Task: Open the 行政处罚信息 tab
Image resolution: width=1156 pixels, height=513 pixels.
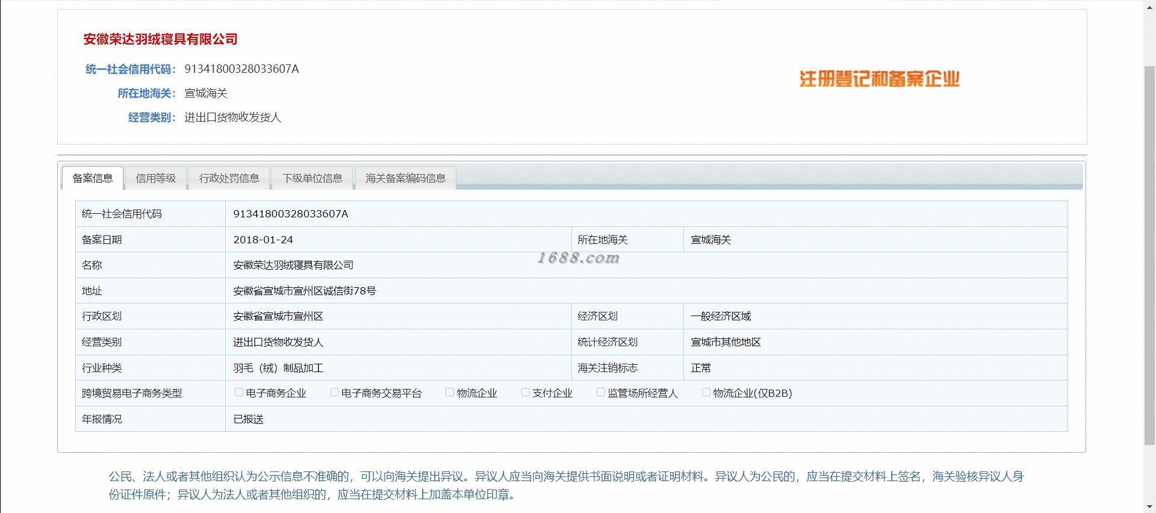Action: click(x=229, y=178)
